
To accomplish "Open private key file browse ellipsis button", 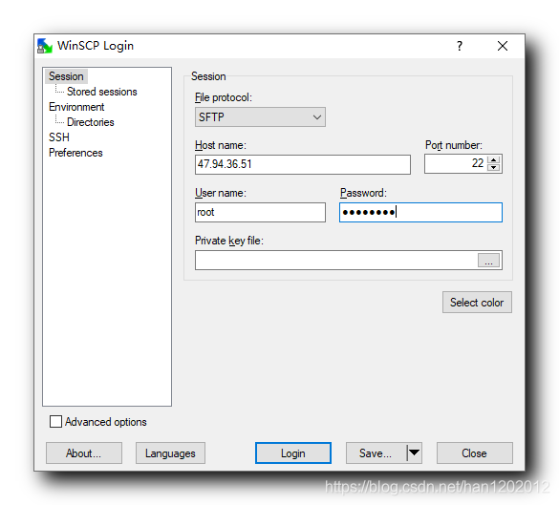I will (488, 261).
